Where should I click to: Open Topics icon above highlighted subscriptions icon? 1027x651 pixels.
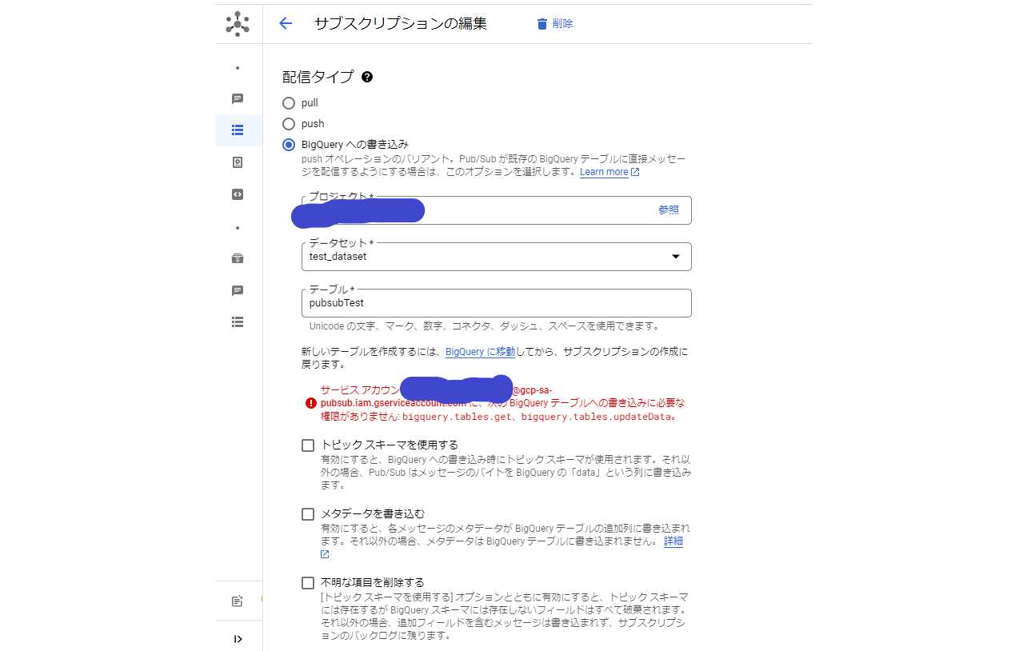(x=238, y=99)
